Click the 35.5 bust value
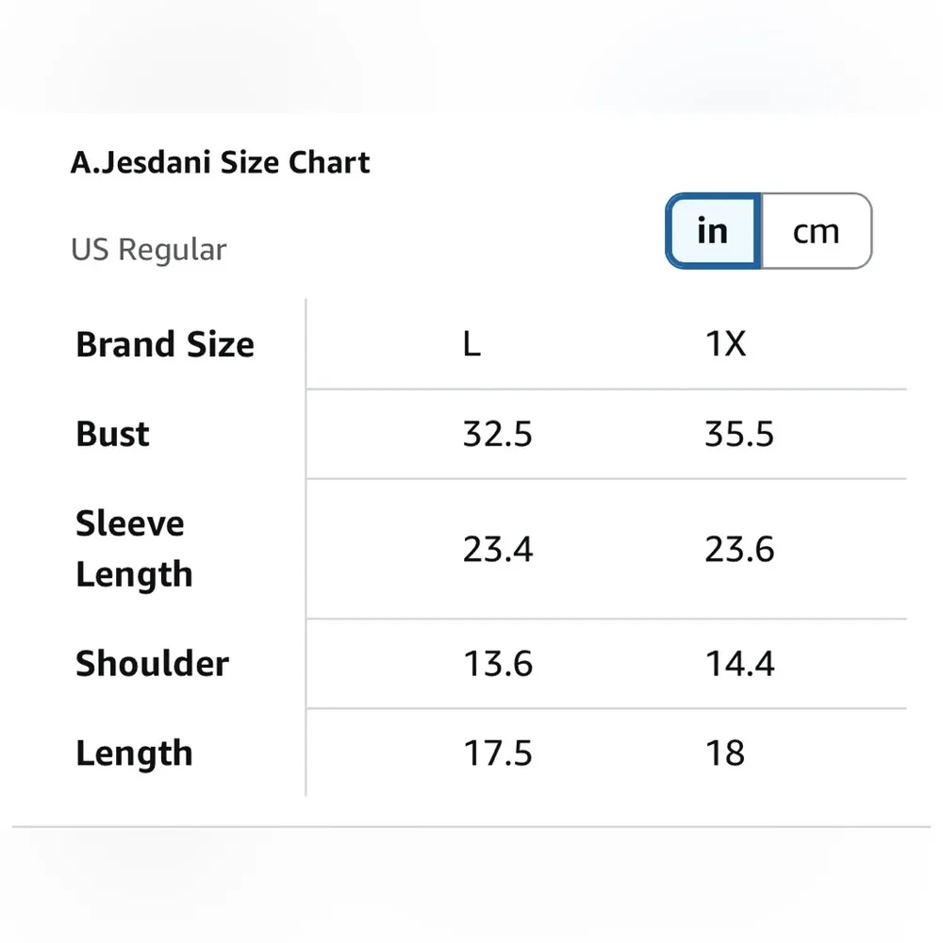Image resolution: width=943 pixels, height=943 pixels. click(739, 434)
